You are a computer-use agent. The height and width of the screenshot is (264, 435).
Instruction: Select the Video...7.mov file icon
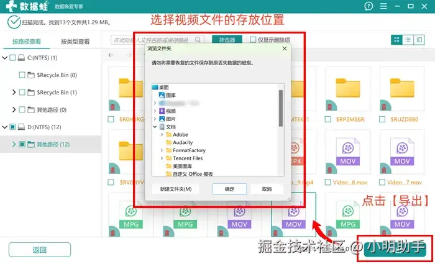click(x=402, y=152)
